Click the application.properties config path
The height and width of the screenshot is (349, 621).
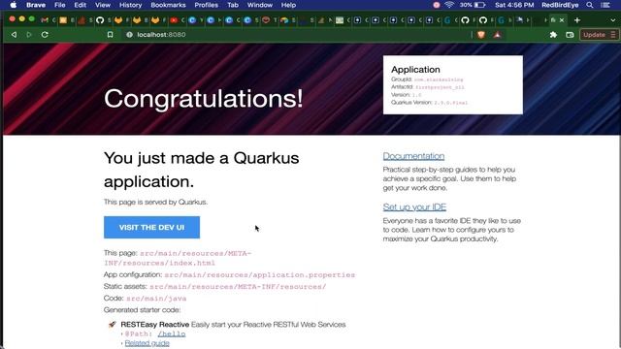(260, 274)
